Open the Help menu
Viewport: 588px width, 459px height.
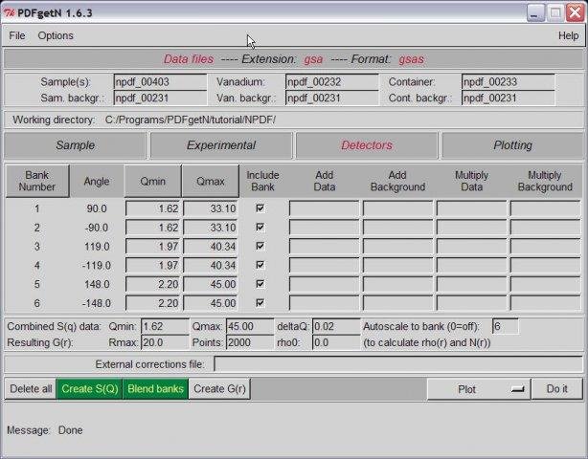568,36
